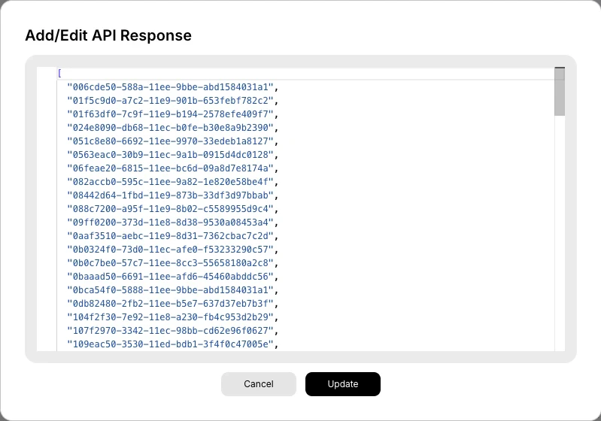The width and height of the screenshot is (601, 421).
Task: Click UUID "107f2970-3342-11ec-98bb-cd62e96f0627"
Action: click(170, 331)
